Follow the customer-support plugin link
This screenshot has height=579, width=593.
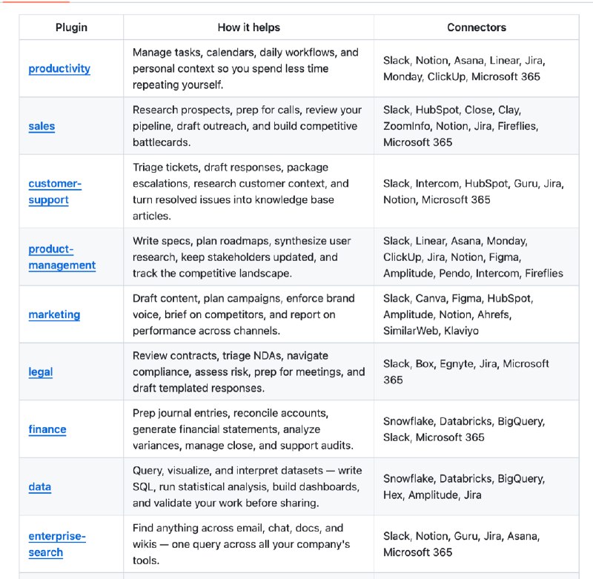(55, 191)
